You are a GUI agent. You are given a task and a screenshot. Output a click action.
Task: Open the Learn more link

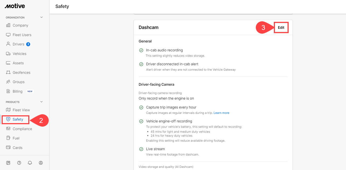pyautogui.click(x=221, y=113)
